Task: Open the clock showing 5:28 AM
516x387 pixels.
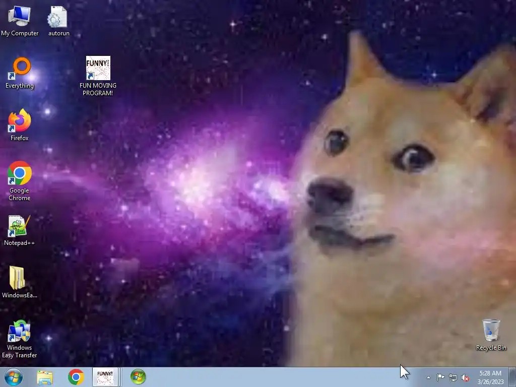Action: [x=490, y=377]
